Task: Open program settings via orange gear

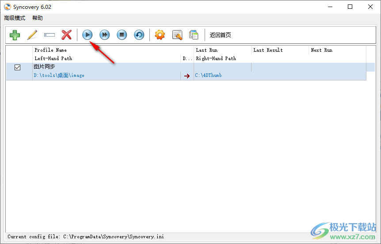Action: pos(160,35)
